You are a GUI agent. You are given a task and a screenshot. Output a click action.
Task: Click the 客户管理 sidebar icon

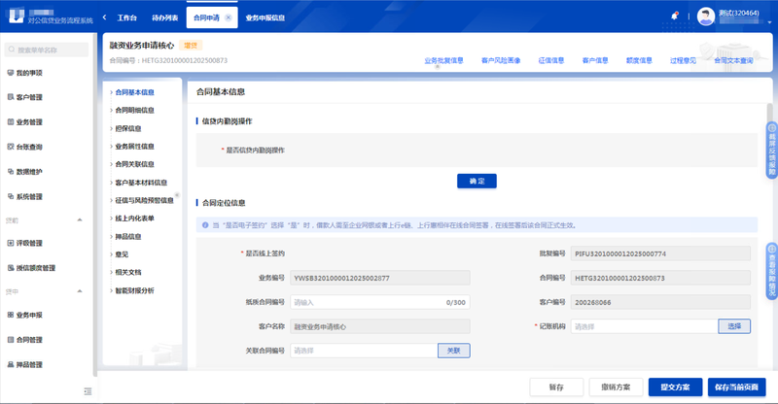pyautogui.click(x=10, y=98)
